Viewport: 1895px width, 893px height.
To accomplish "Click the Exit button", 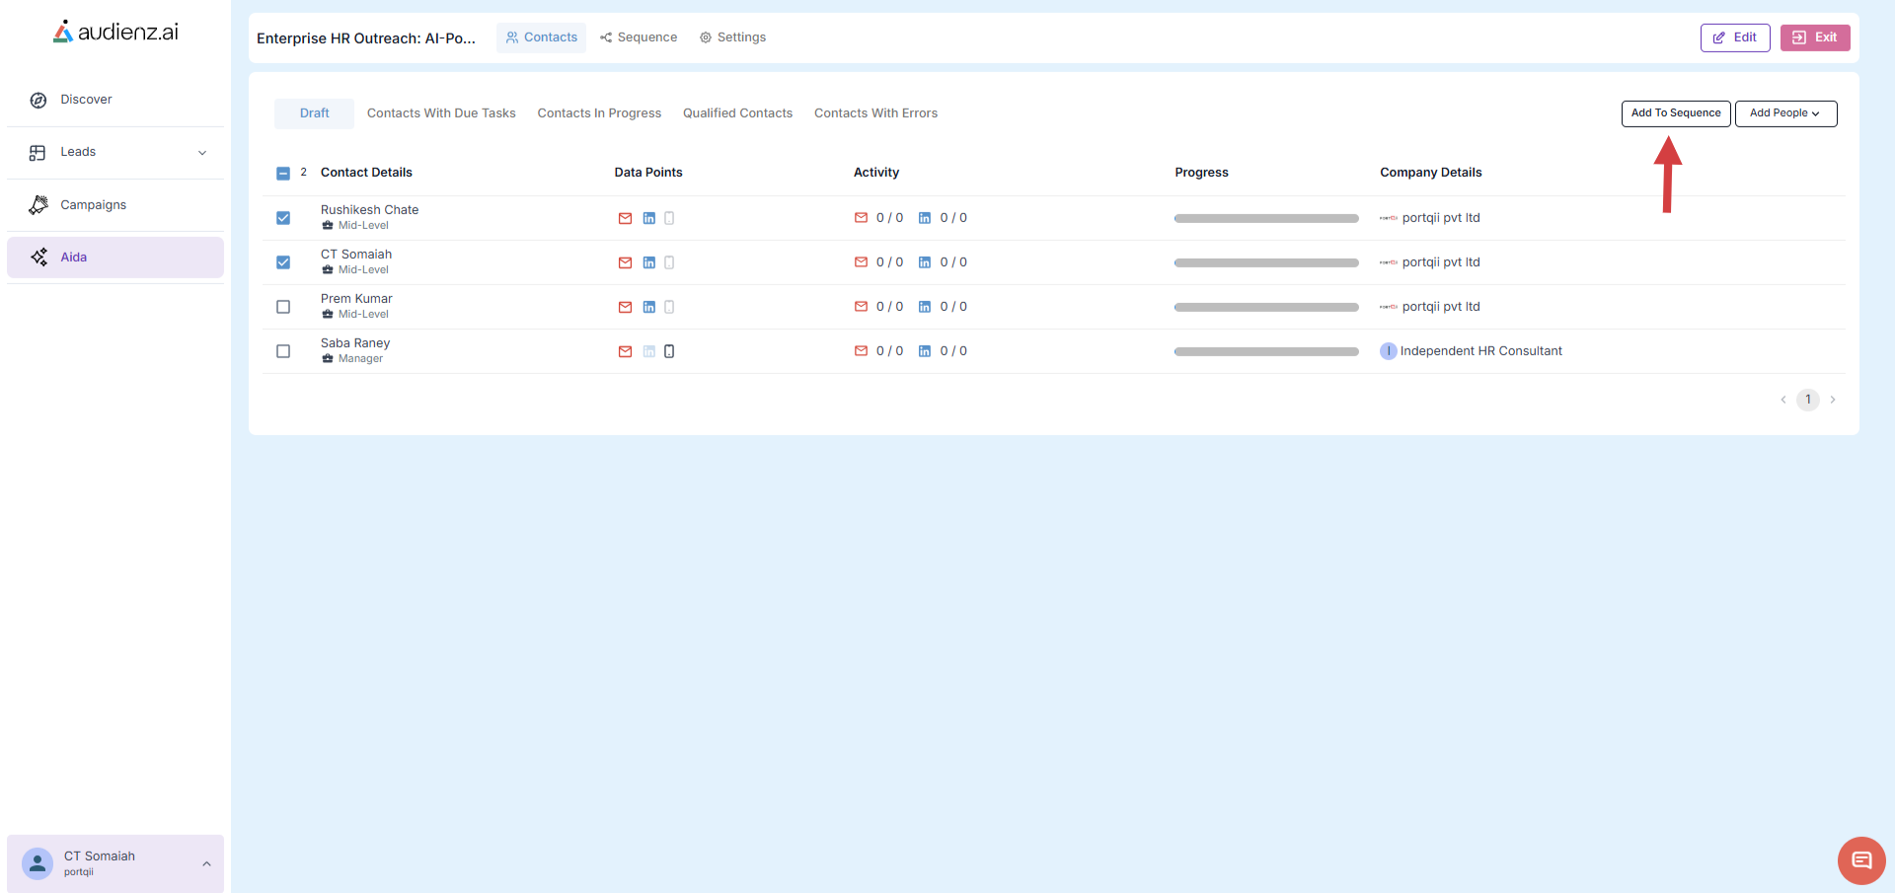I will pos(1815,37).
